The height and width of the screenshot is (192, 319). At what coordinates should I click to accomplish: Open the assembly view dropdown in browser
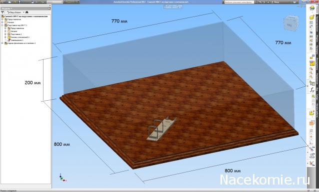point(16,12)
